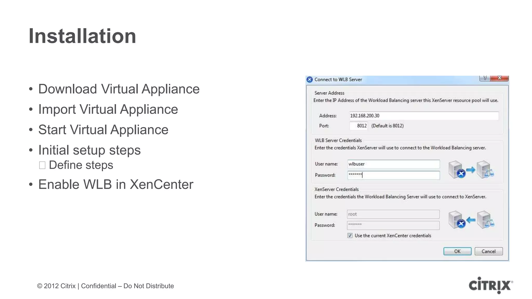The height and width of the screenshot is (299, 532).
Task: Click the WLB Server password field
Action: [393, 175]
